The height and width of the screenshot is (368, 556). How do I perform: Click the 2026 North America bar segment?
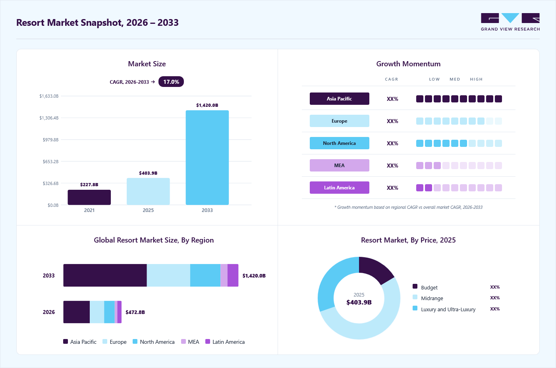point(109,312)
